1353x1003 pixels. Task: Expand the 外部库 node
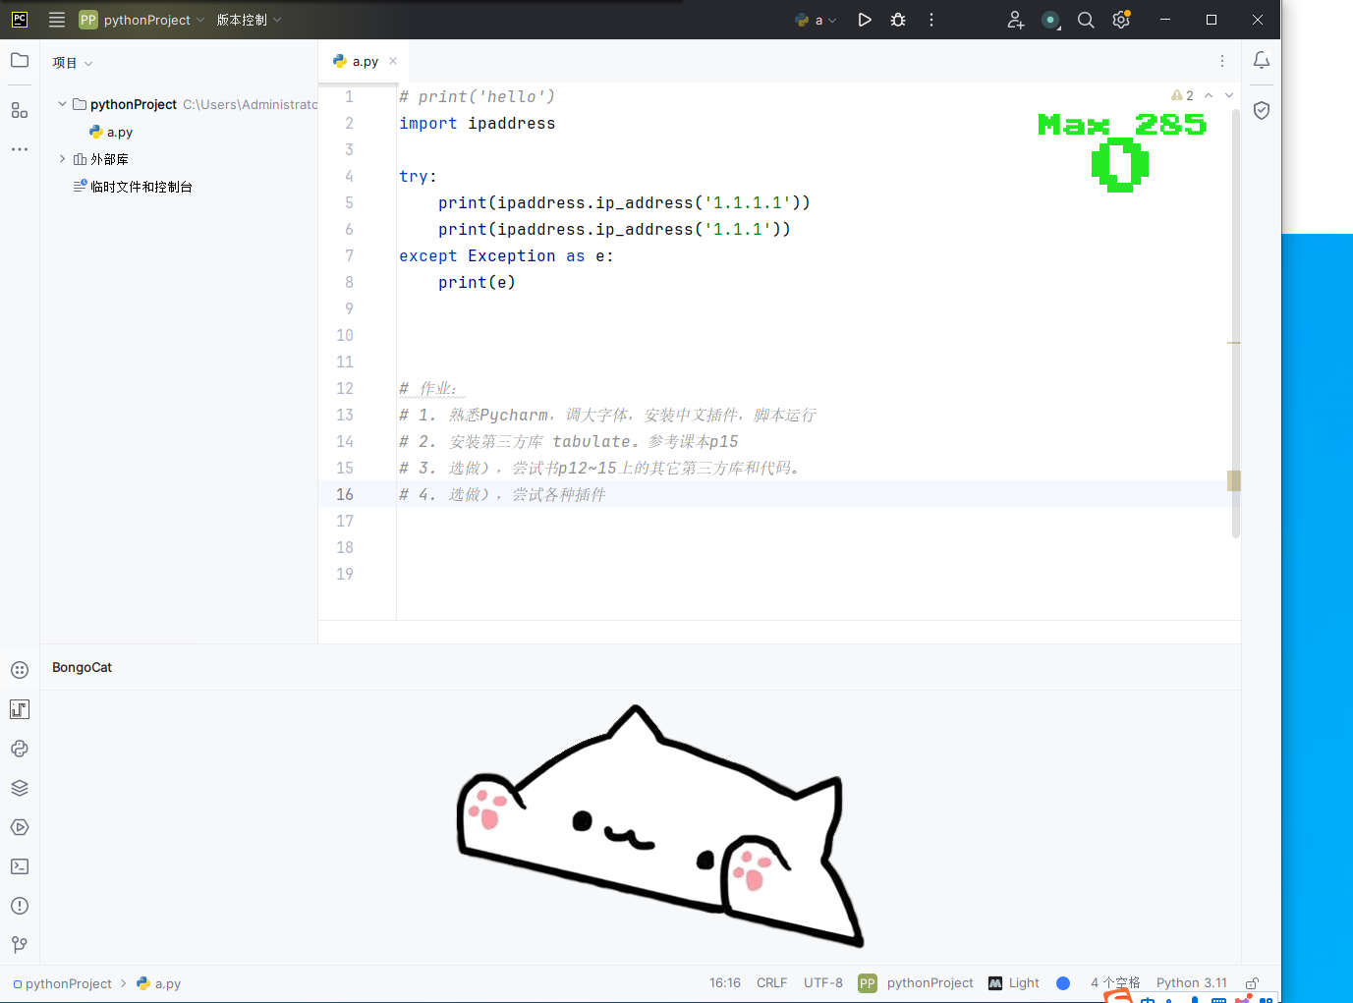[62, 158]
